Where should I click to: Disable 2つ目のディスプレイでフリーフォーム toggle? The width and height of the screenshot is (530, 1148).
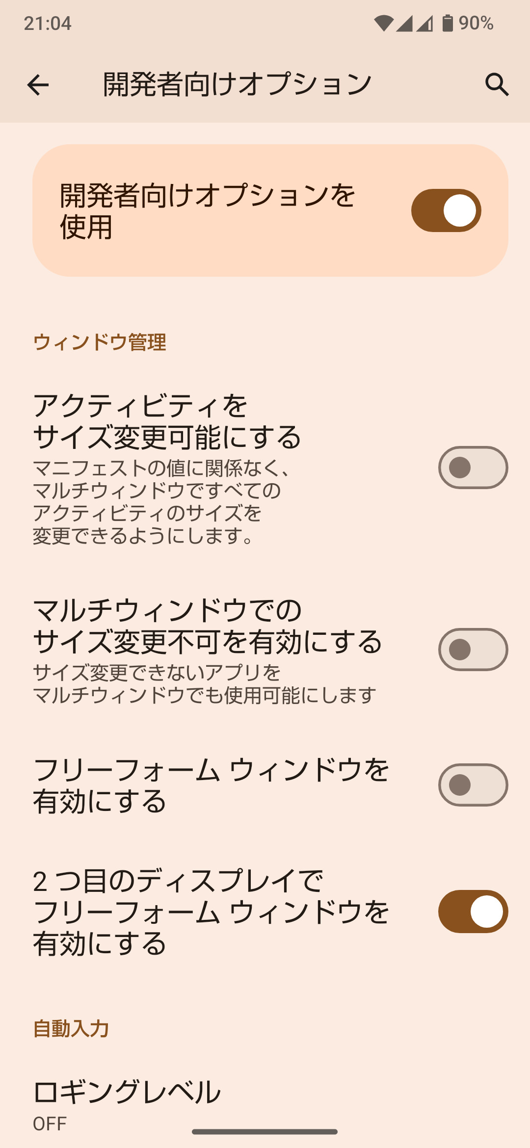click(x=473, y=912)
